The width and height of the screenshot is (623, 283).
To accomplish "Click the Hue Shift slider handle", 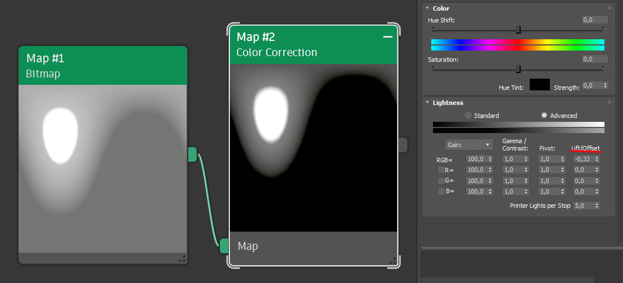I will point(518,29).
